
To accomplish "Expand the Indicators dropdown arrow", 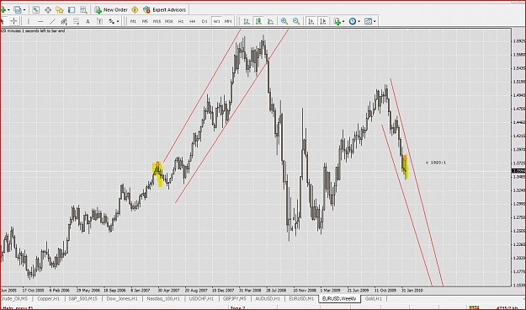I will (343, 22).
